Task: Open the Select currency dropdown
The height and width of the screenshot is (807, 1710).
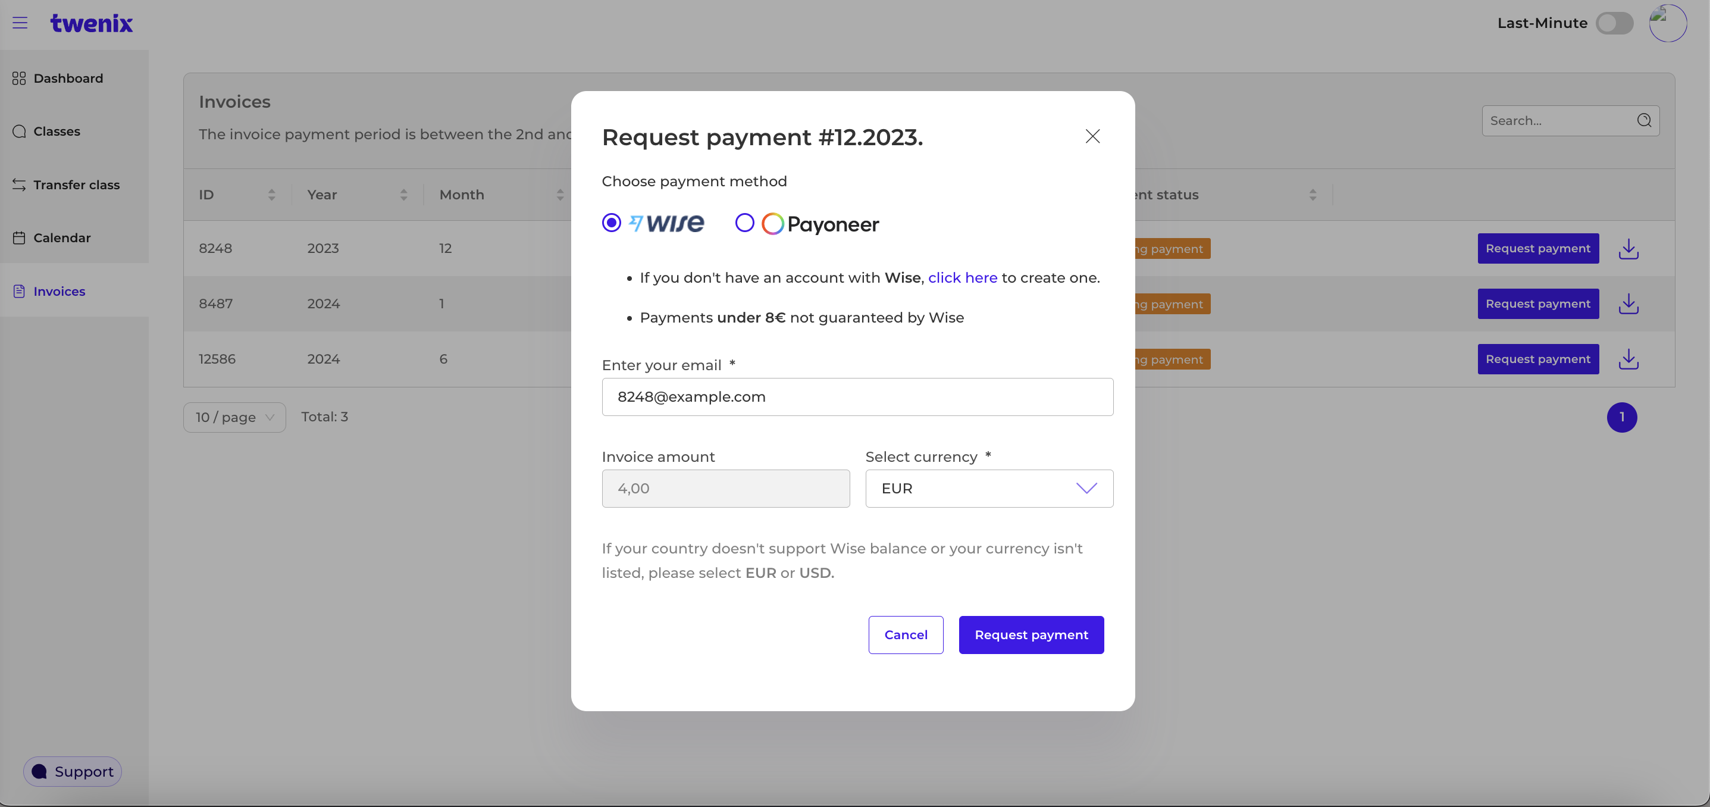Action: pos(988,488)
